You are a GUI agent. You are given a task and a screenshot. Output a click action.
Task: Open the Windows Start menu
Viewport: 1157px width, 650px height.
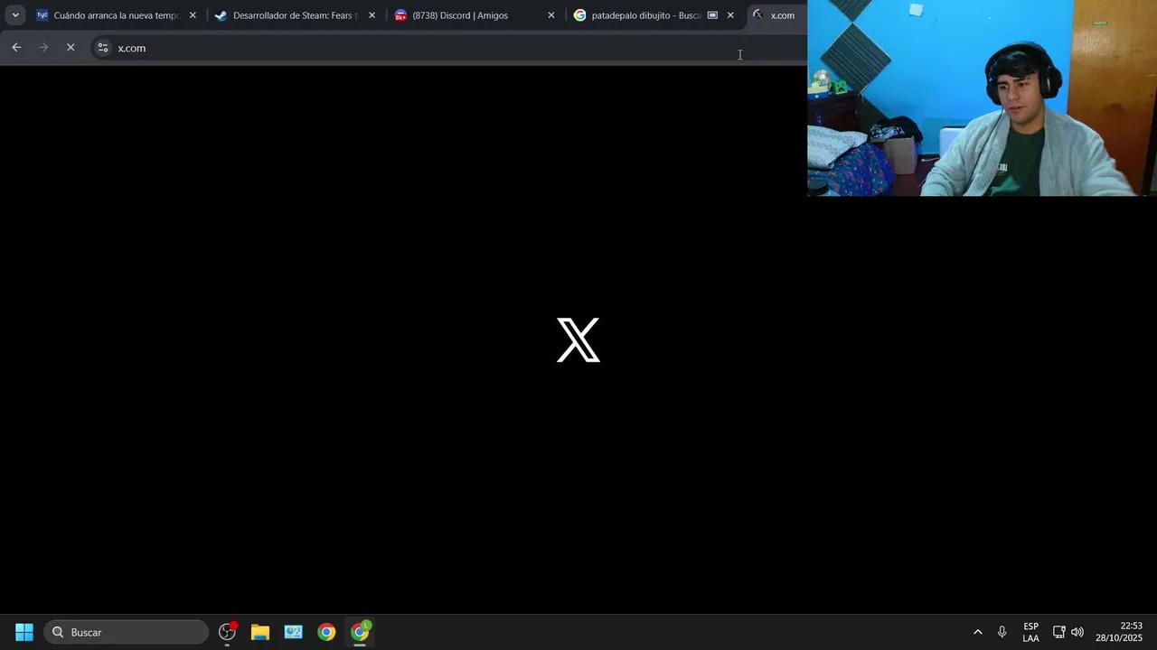tap(24, 632)
